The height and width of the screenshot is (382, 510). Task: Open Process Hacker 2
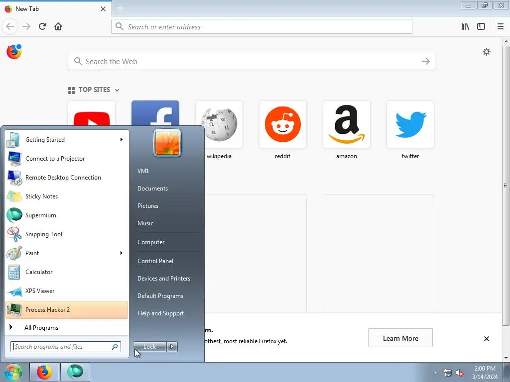click(x=67, y=309)
